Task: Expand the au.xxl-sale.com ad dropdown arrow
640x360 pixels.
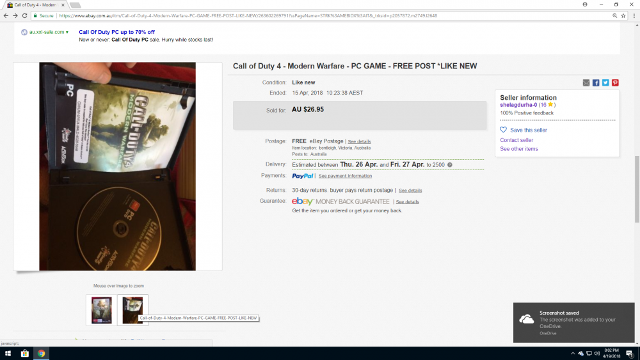Action: point(67,32)
